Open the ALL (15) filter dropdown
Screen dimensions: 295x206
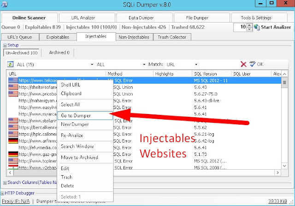[92, 64]
